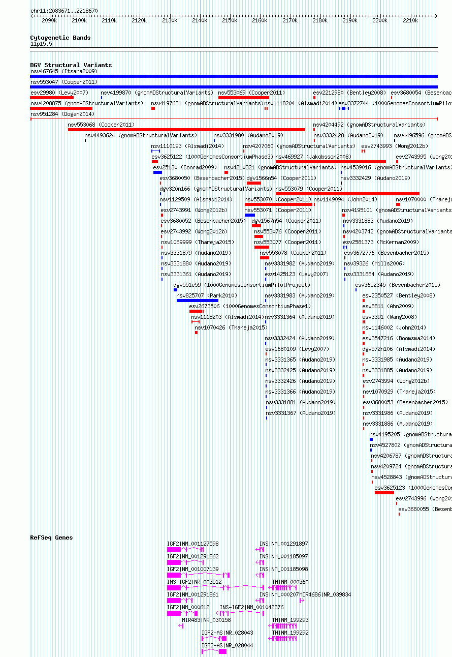Click dgv1566n54 (Cooper2011) label
The image size is (452, 657).
click(x=281, y=178)
